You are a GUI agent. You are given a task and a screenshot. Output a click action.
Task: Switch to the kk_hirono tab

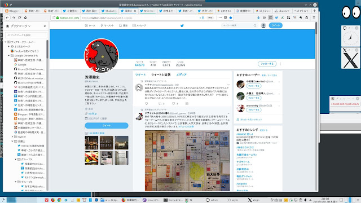[x=263, y=11]
